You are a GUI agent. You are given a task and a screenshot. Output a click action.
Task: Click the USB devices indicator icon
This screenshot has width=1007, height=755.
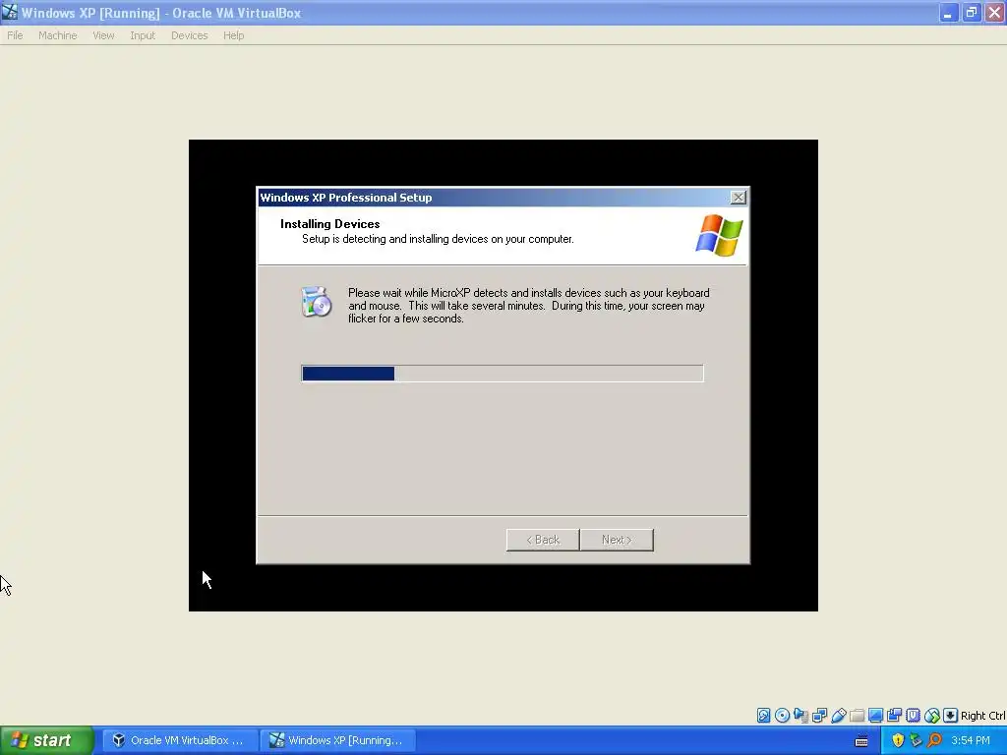click(x=838, y=716)
